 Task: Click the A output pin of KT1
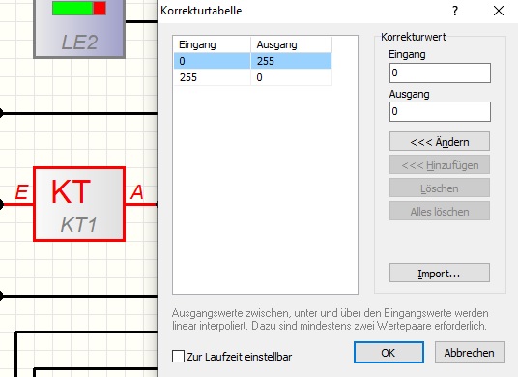coord(137,192)
